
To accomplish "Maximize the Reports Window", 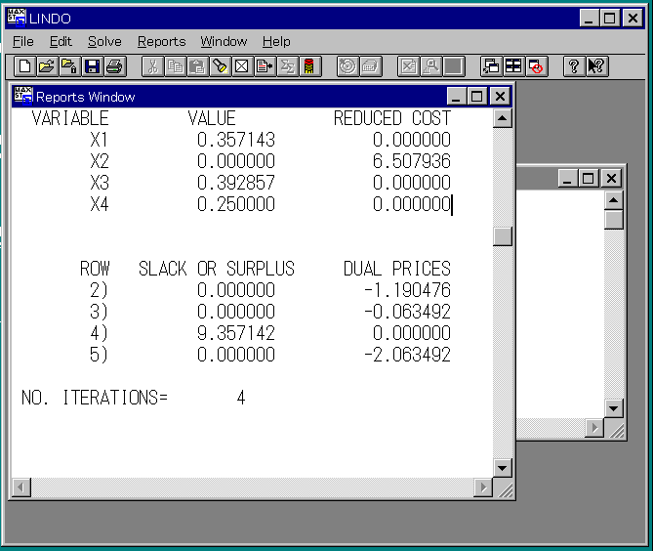I will coord(477,97).
